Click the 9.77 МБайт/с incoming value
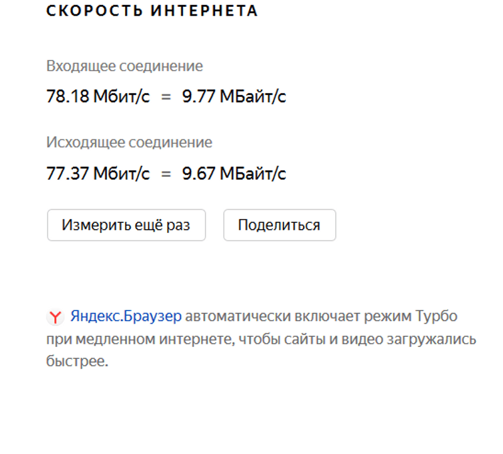The height and width of the screenshot is (454, 503). pos(234,97)
